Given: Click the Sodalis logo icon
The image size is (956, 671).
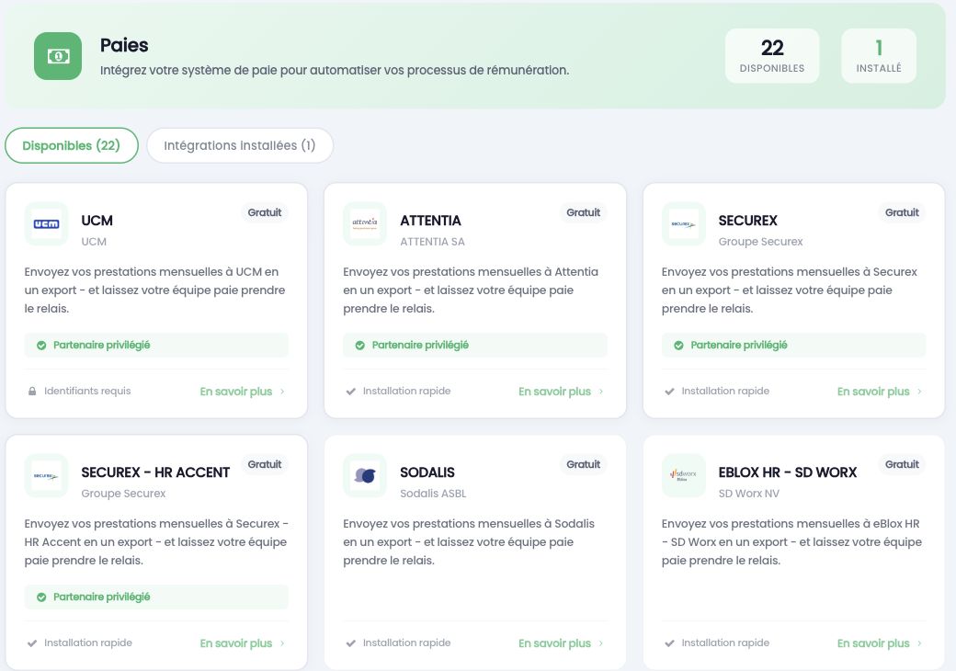Looking at the screenshot, I should (365, 475).
